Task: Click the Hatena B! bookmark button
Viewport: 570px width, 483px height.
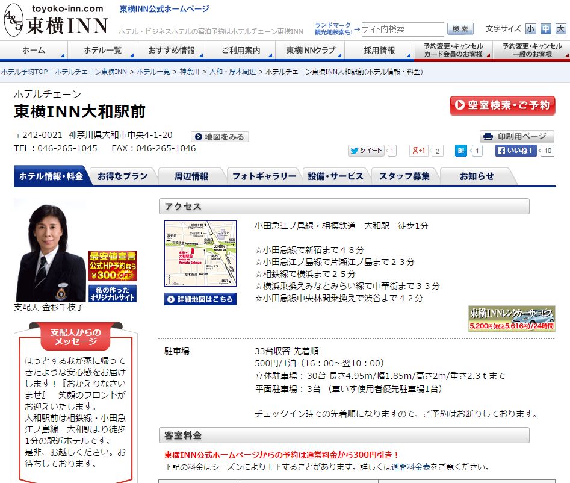Action: click(x=461, y=151)
